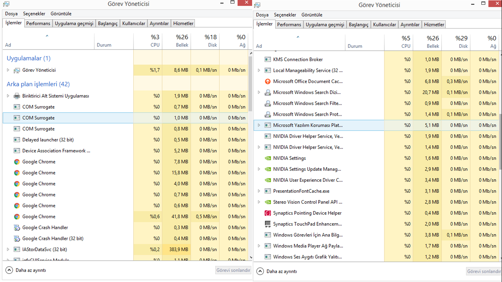This screenshot has width=502, height=282.
Task: Click the Biriktirici Alt Sistemi printer icon
Action: pos(17,96)
